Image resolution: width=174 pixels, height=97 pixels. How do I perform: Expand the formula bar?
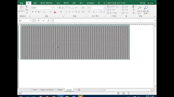coord(155,20)
